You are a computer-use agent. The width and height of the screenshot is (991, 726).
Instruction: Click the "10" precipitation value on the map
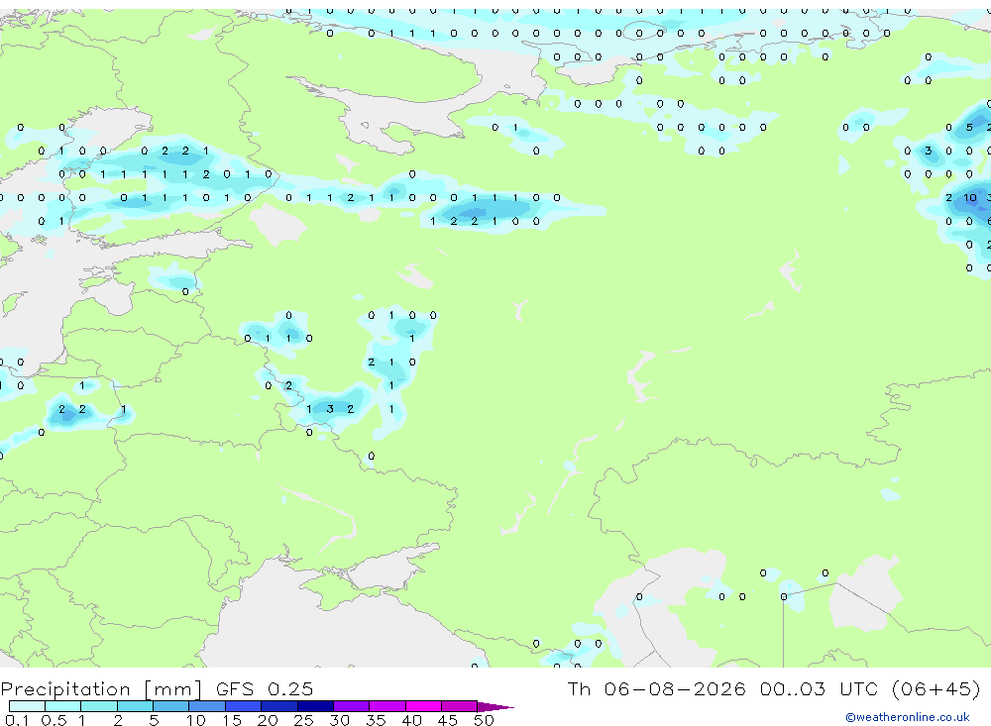(x=969, y=198)
